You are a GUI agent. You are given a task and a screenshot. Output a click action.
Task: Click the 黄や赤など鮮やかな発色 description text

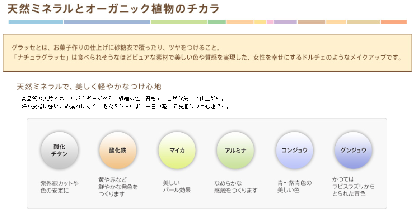click(x=118, y=187)
